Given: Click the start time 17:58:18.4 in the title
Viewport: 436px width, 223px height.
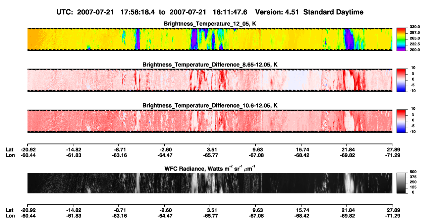Looking at the screenshot, I should [137, 12].
